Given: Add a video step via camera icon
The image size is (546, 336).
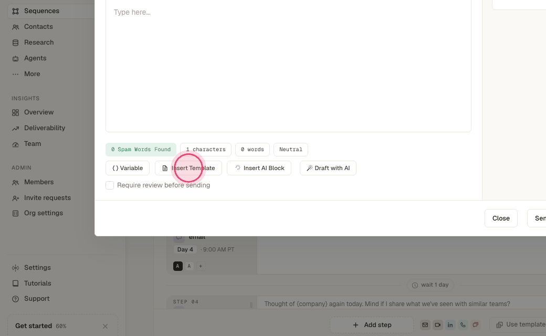Looking at the screenshot, I should [438, 325].
